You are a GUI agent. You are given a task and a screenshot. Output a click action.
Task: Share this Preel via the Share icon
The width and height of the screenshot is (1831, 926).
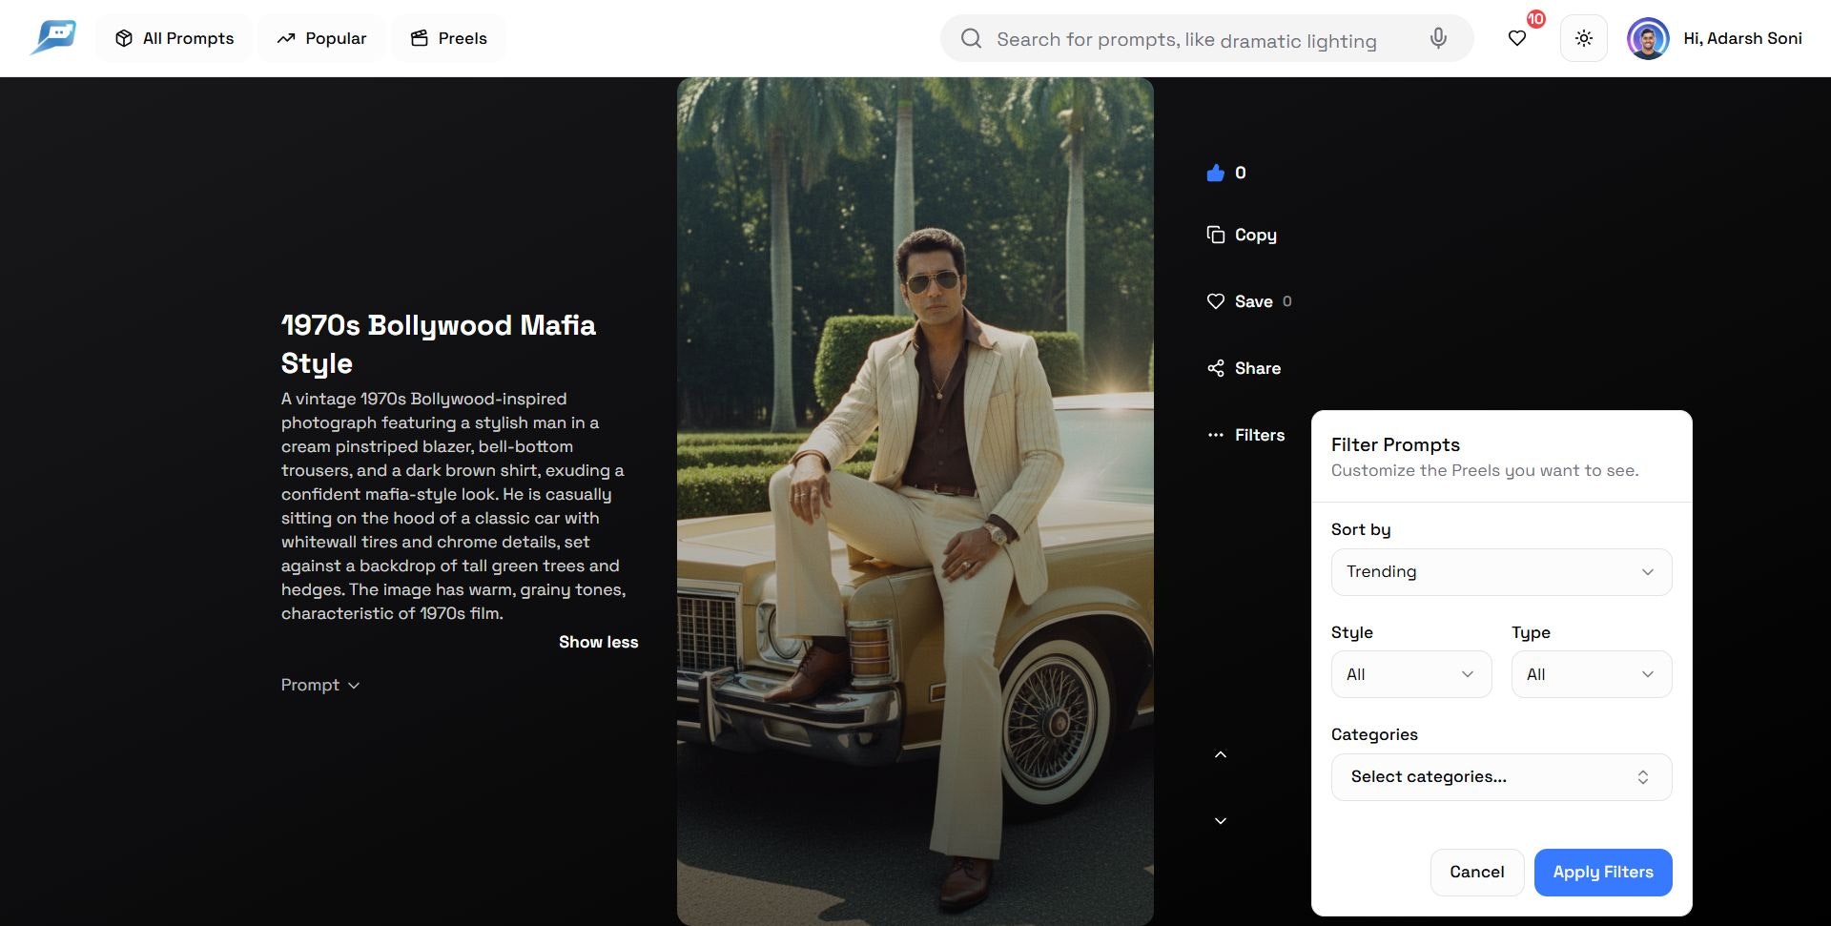(1215, 367)
